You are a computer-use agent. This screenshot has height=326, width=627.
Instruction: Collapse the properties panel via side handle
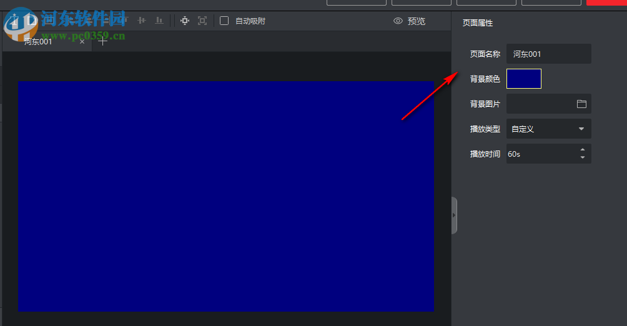(x=454, y=215)
